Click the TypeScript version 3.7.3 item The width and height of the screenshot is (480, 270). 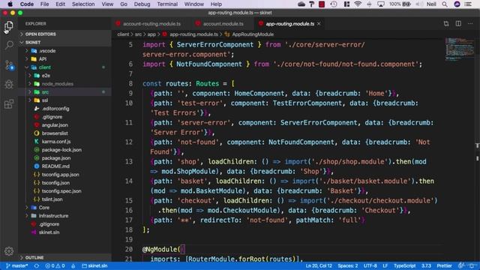tap(426, 265)
